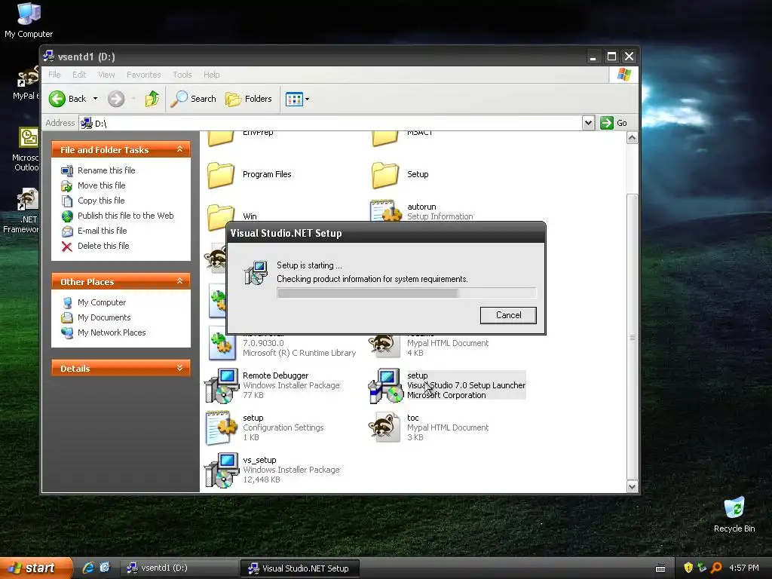Click the vsentd1 (D:) window title icon
772x579 pixels.
click(49, 56)
